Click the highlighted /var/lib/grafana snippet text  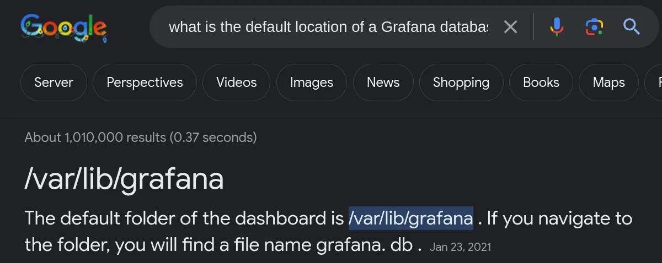click(410, 218)
